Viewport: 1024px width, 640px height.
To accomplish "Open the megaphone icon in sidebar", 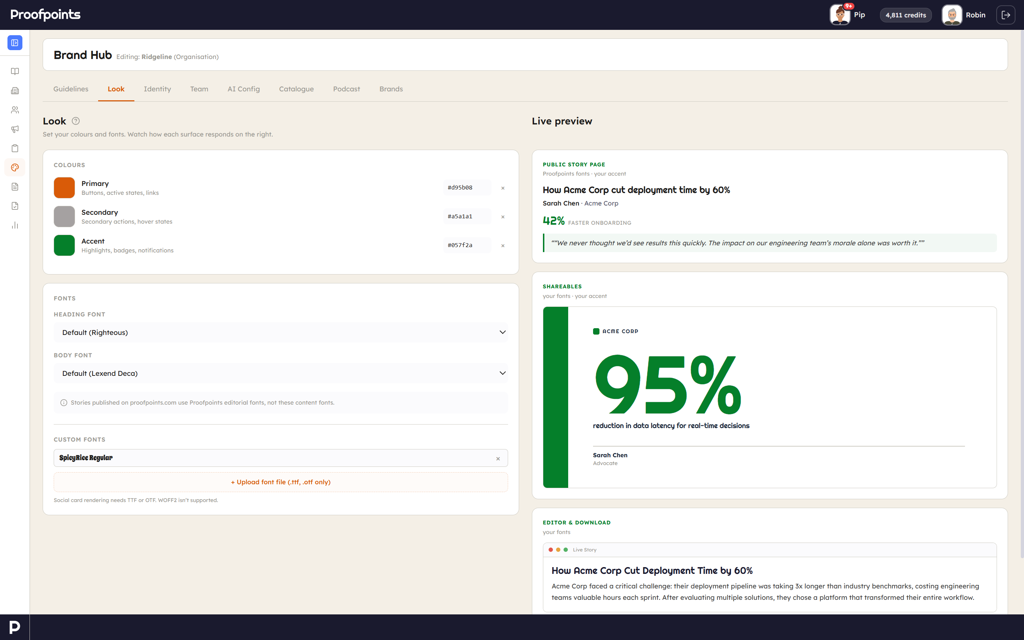I will tap(15, 129).
